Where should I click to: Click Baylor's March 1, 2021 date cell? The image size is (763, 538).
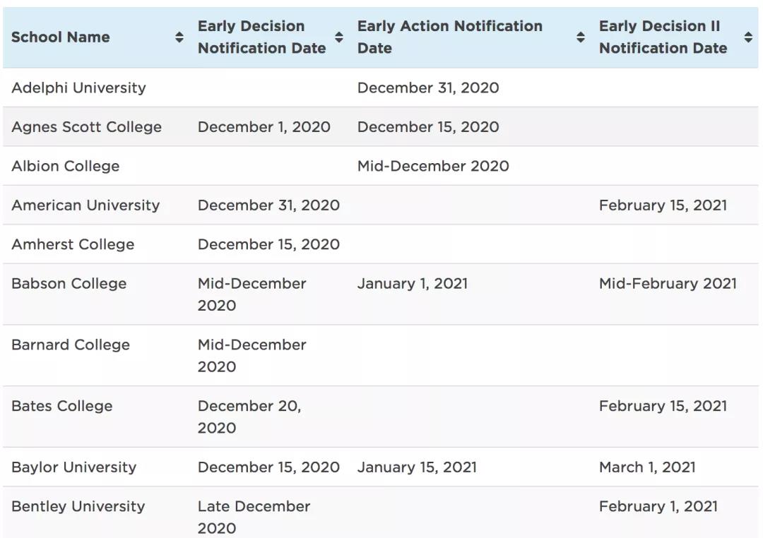647,467
